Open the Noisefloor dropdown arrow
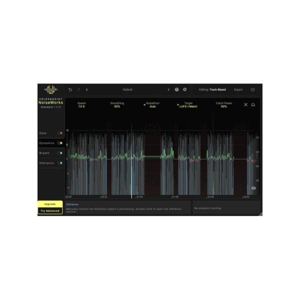 pos(144,105)
